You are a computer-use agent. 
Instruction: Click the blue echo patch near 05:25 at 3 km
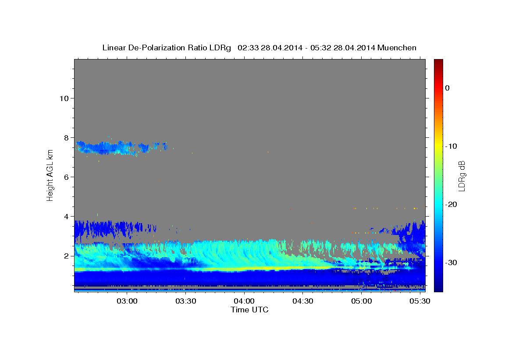[412, 236]
